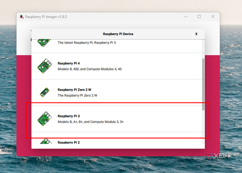The width and height of the screenshot is (242, 173).
Task: Close the Raspberry Pi Imager v1.8.5 window
Action: [213, 16]
